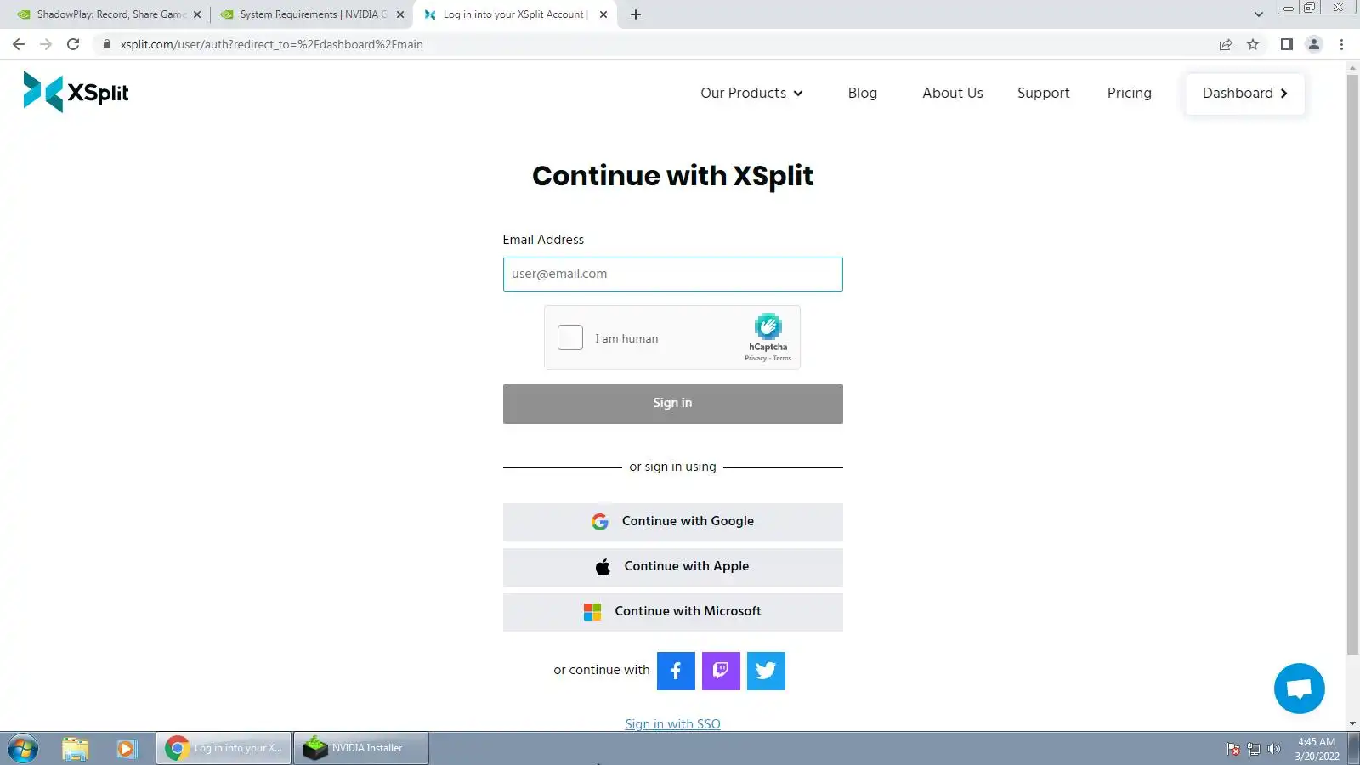This screenshot has width=1360, height=765.
Task: Open NVIDIA Installer from the taskbar
Action: (361, 748)
